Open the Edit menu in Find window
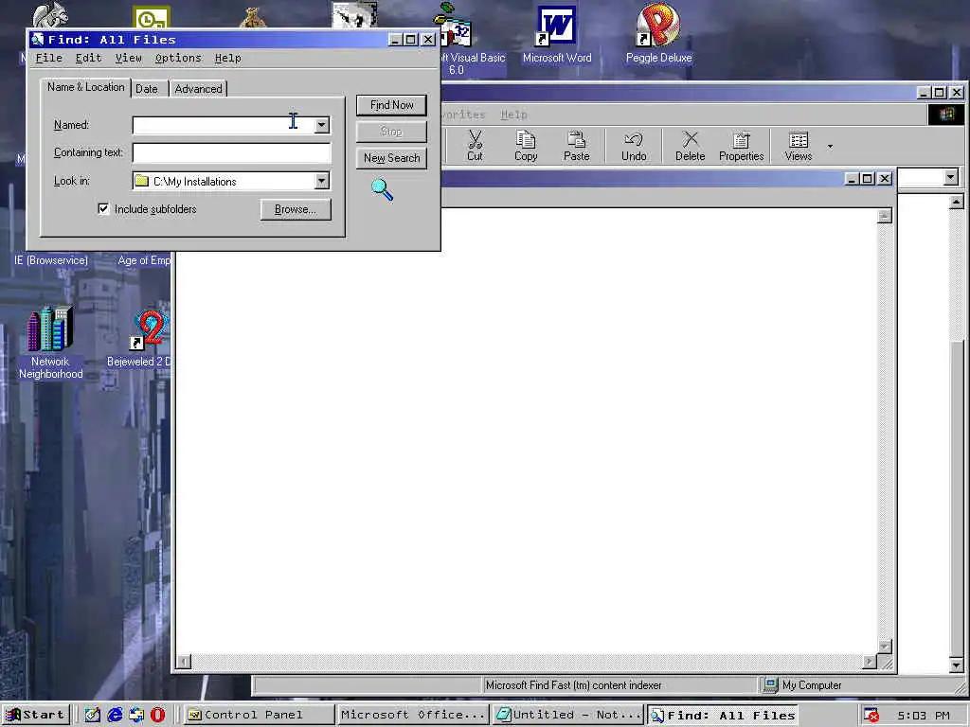The height and width of the screenshot is (727, 970). tap(88, 58)
